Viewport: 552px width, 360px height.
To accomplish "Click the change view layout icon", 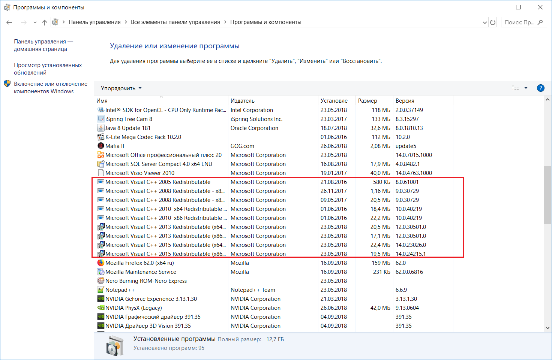I will point(515,88).
